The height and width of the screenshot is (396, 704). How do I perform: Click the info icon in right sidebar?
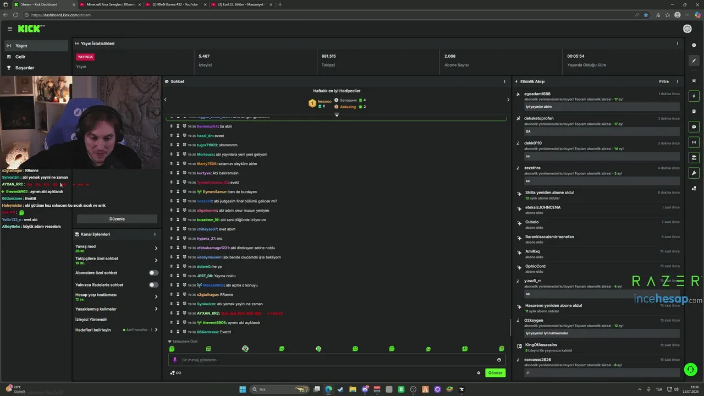pos(694,45)
